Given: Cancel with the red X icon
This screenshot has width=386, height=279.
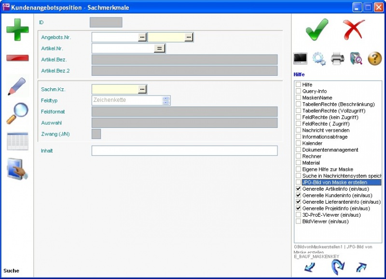Looking at the screenshot, I should pyautogui.click(x=354, y=30).
